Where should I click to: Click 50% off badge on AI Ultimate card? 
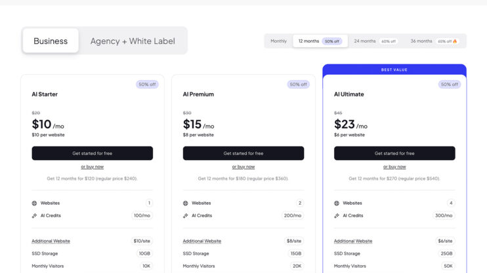point(450,85)
